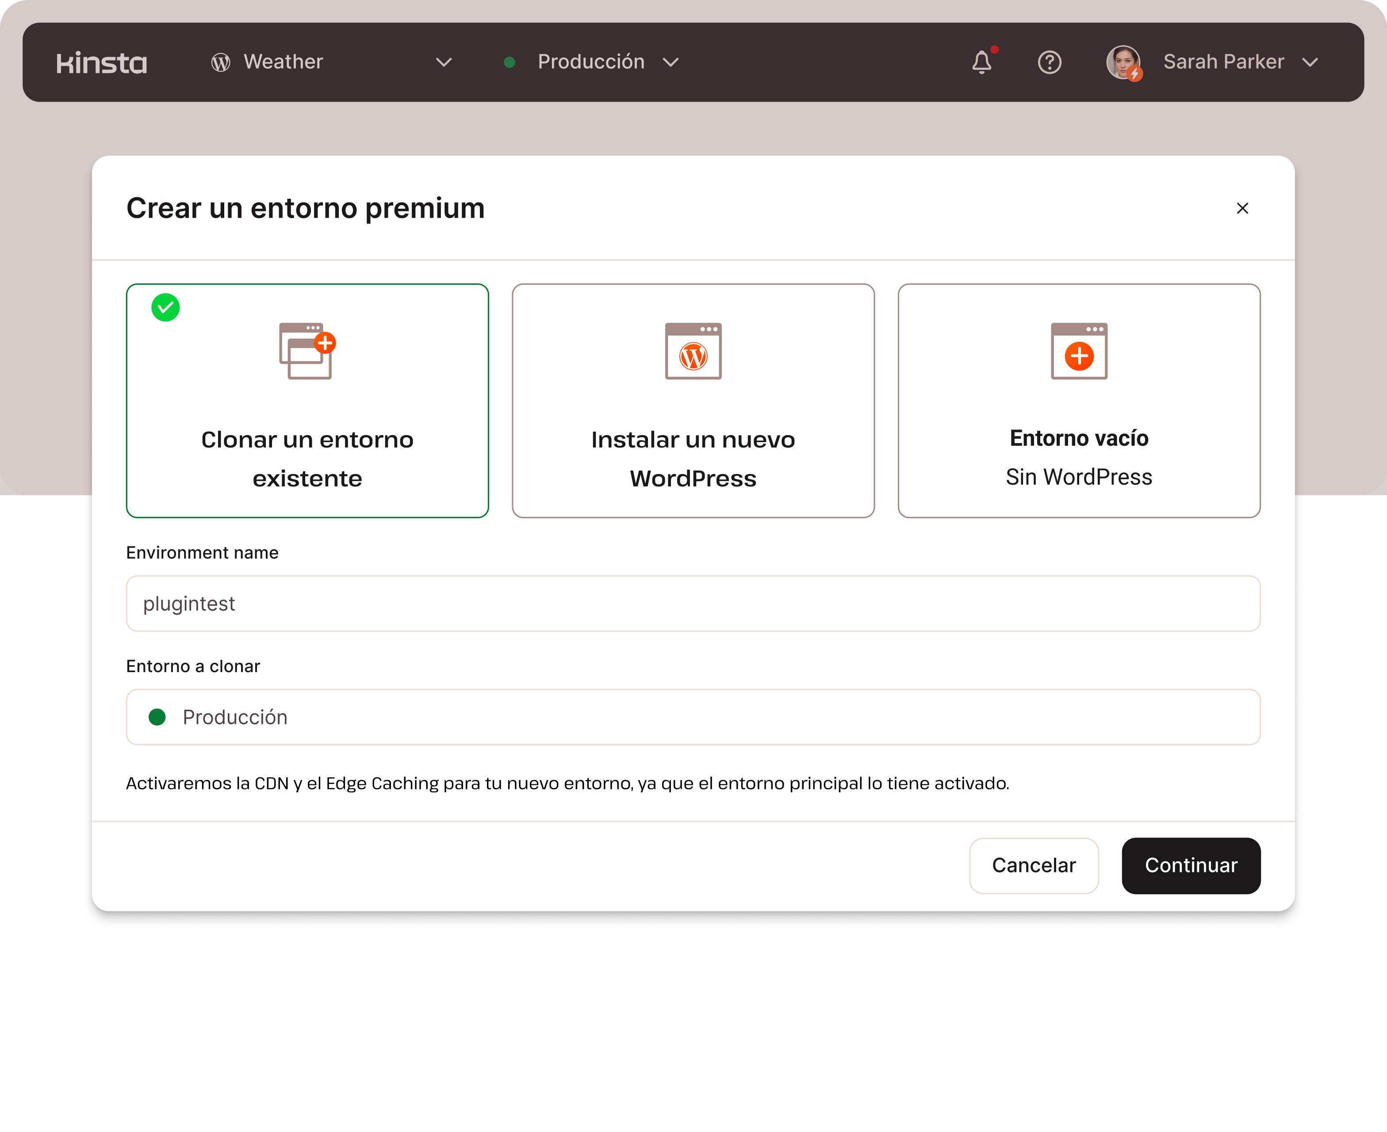
Task: Expand the Producción environment dropdown in header
Action: (x=671, y=63)
